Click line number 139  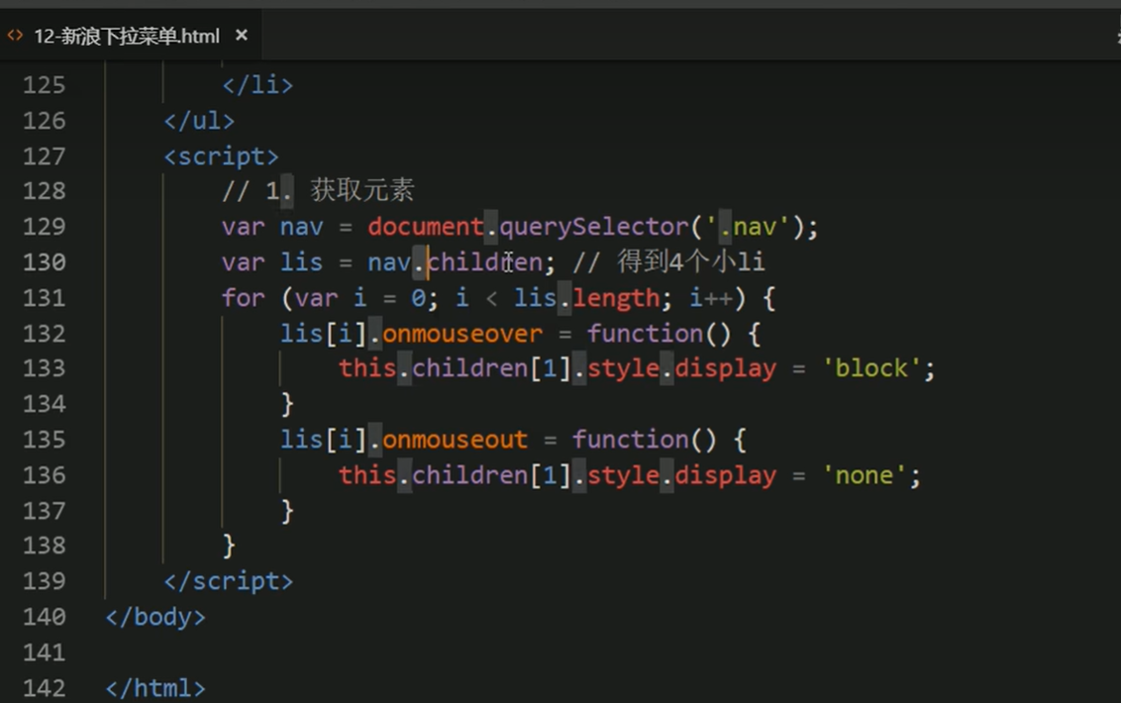(45, 581)
